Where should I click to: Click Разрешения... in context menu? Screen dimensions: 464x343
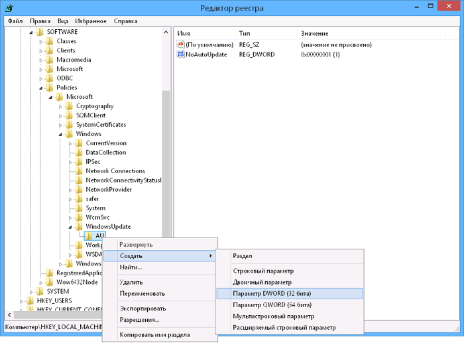point(139,320)
